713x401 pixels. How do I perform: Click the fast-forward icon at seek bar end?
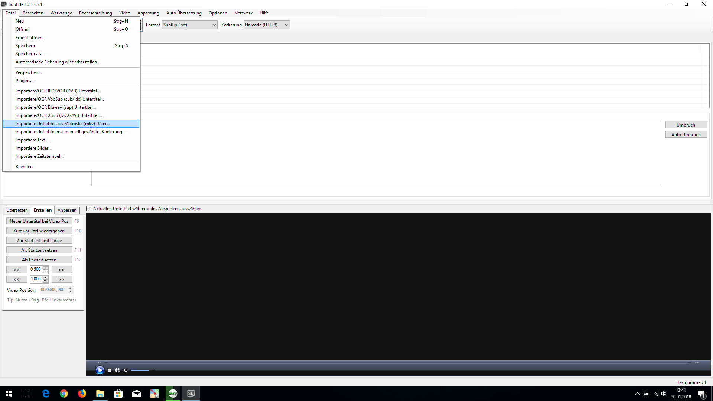tap(697, 362)
